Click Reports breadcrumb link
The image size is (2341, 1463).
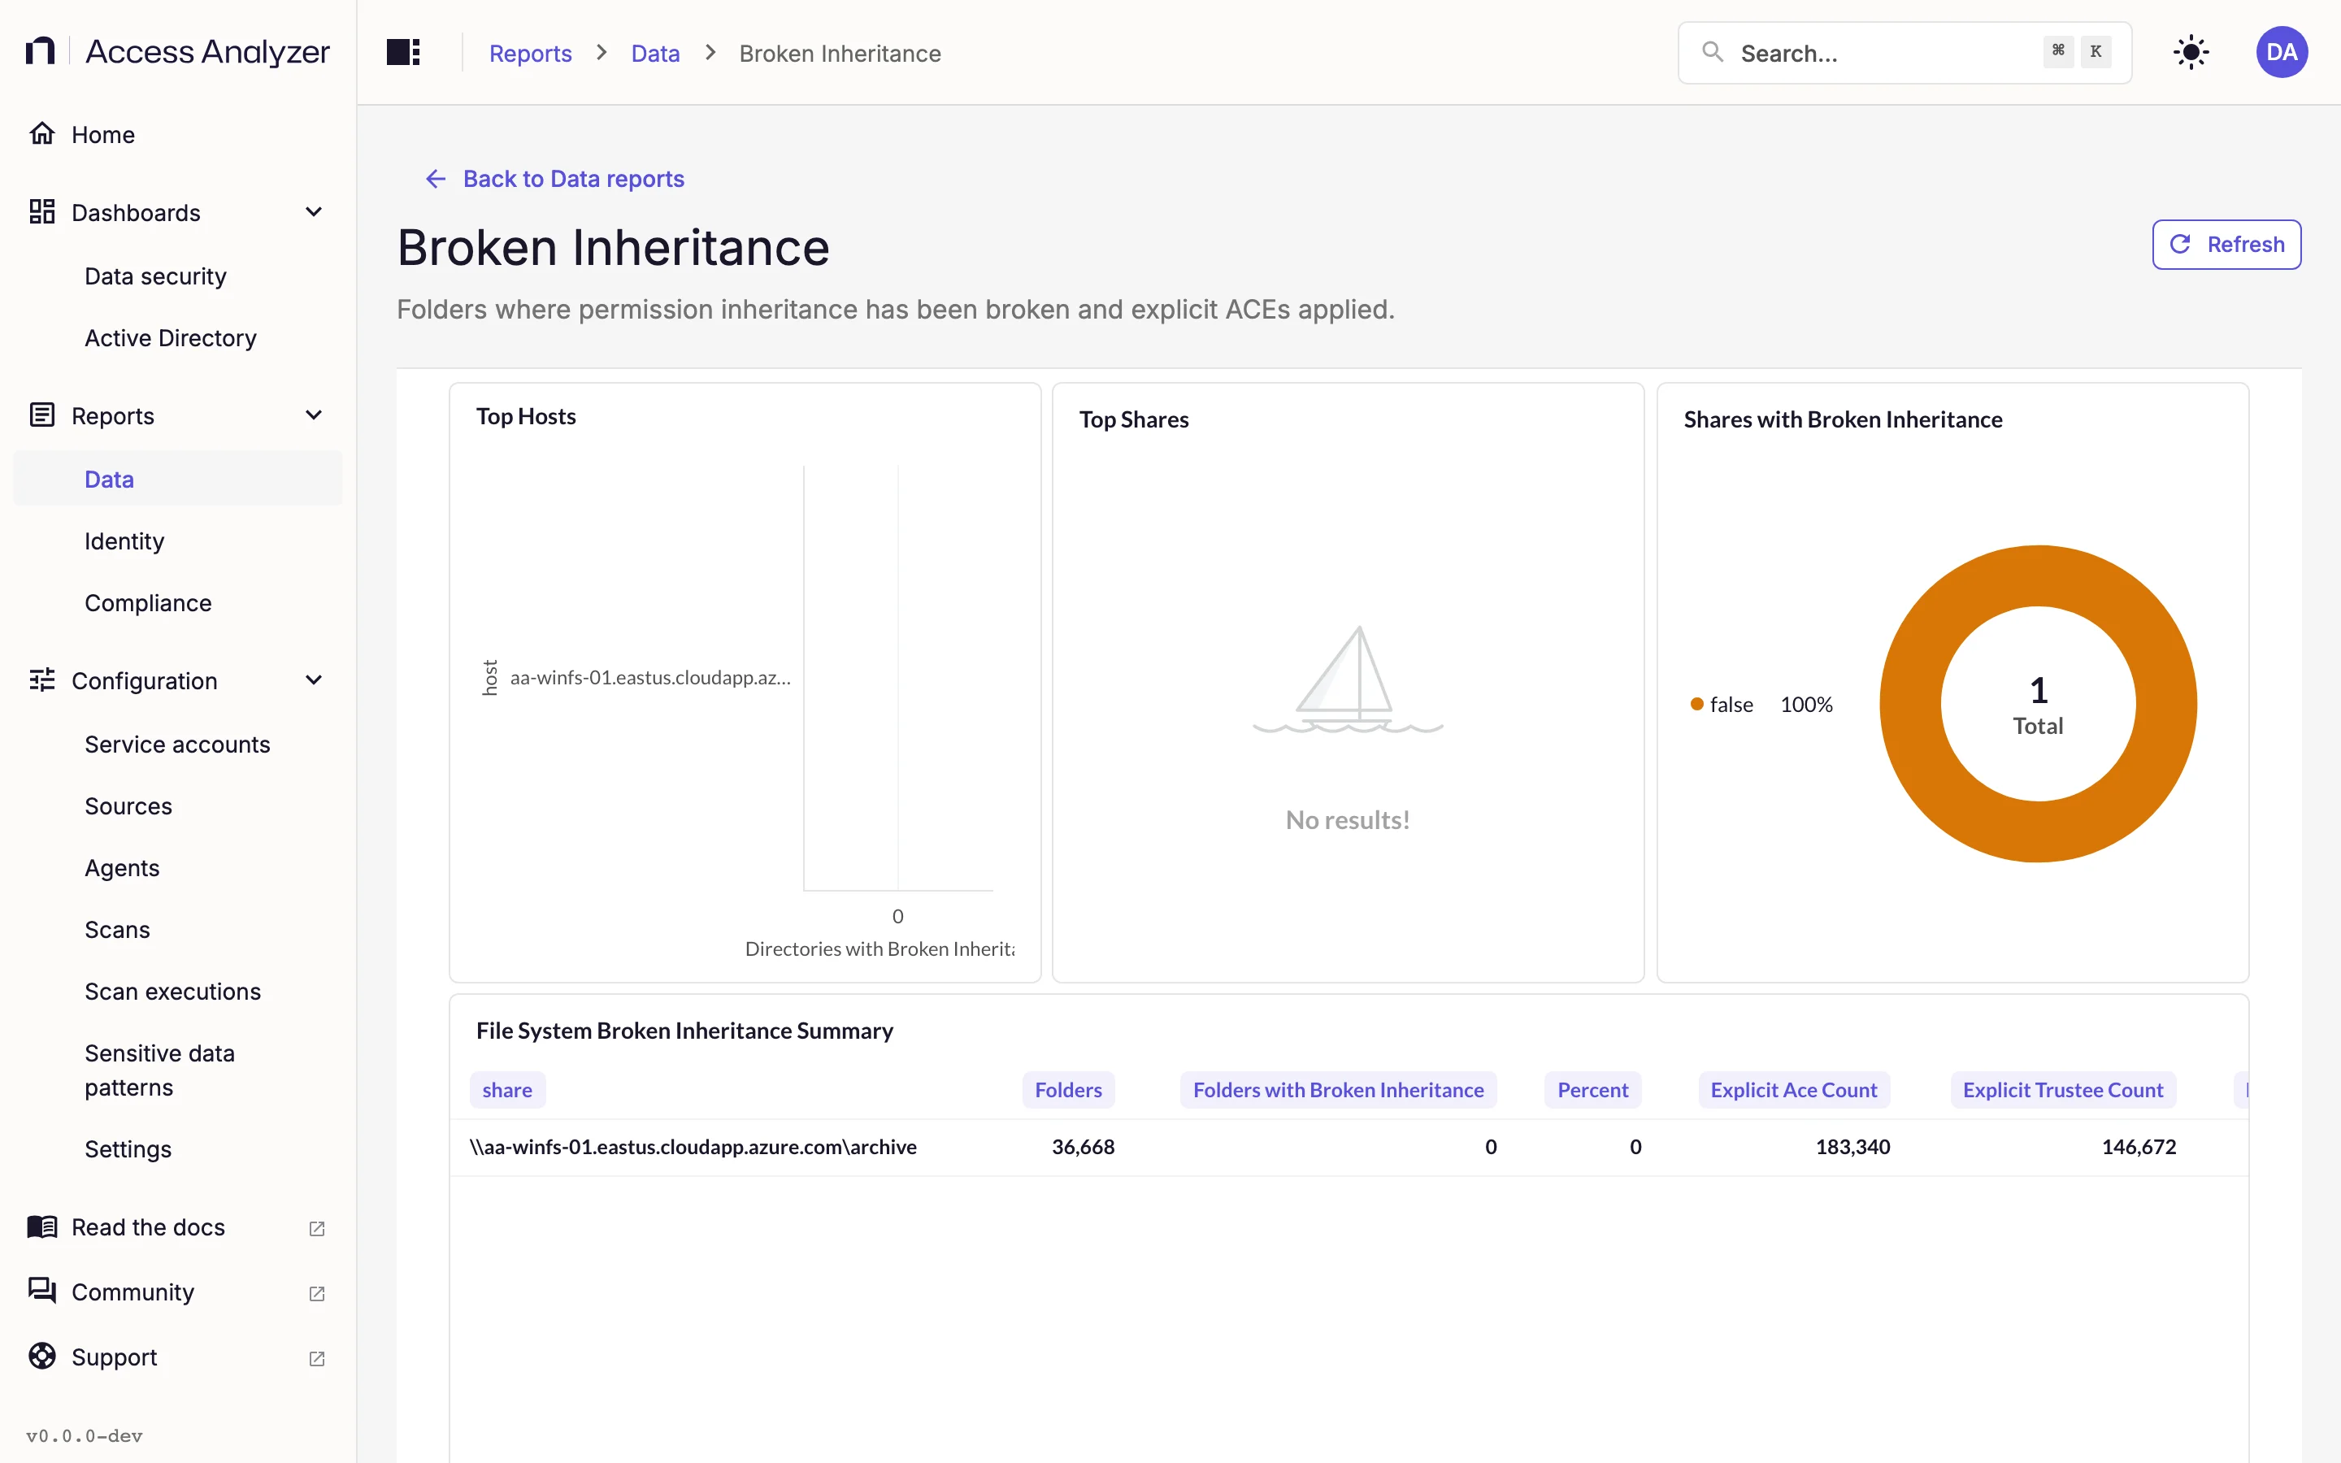pyautogui.click(x=530, y=53)
